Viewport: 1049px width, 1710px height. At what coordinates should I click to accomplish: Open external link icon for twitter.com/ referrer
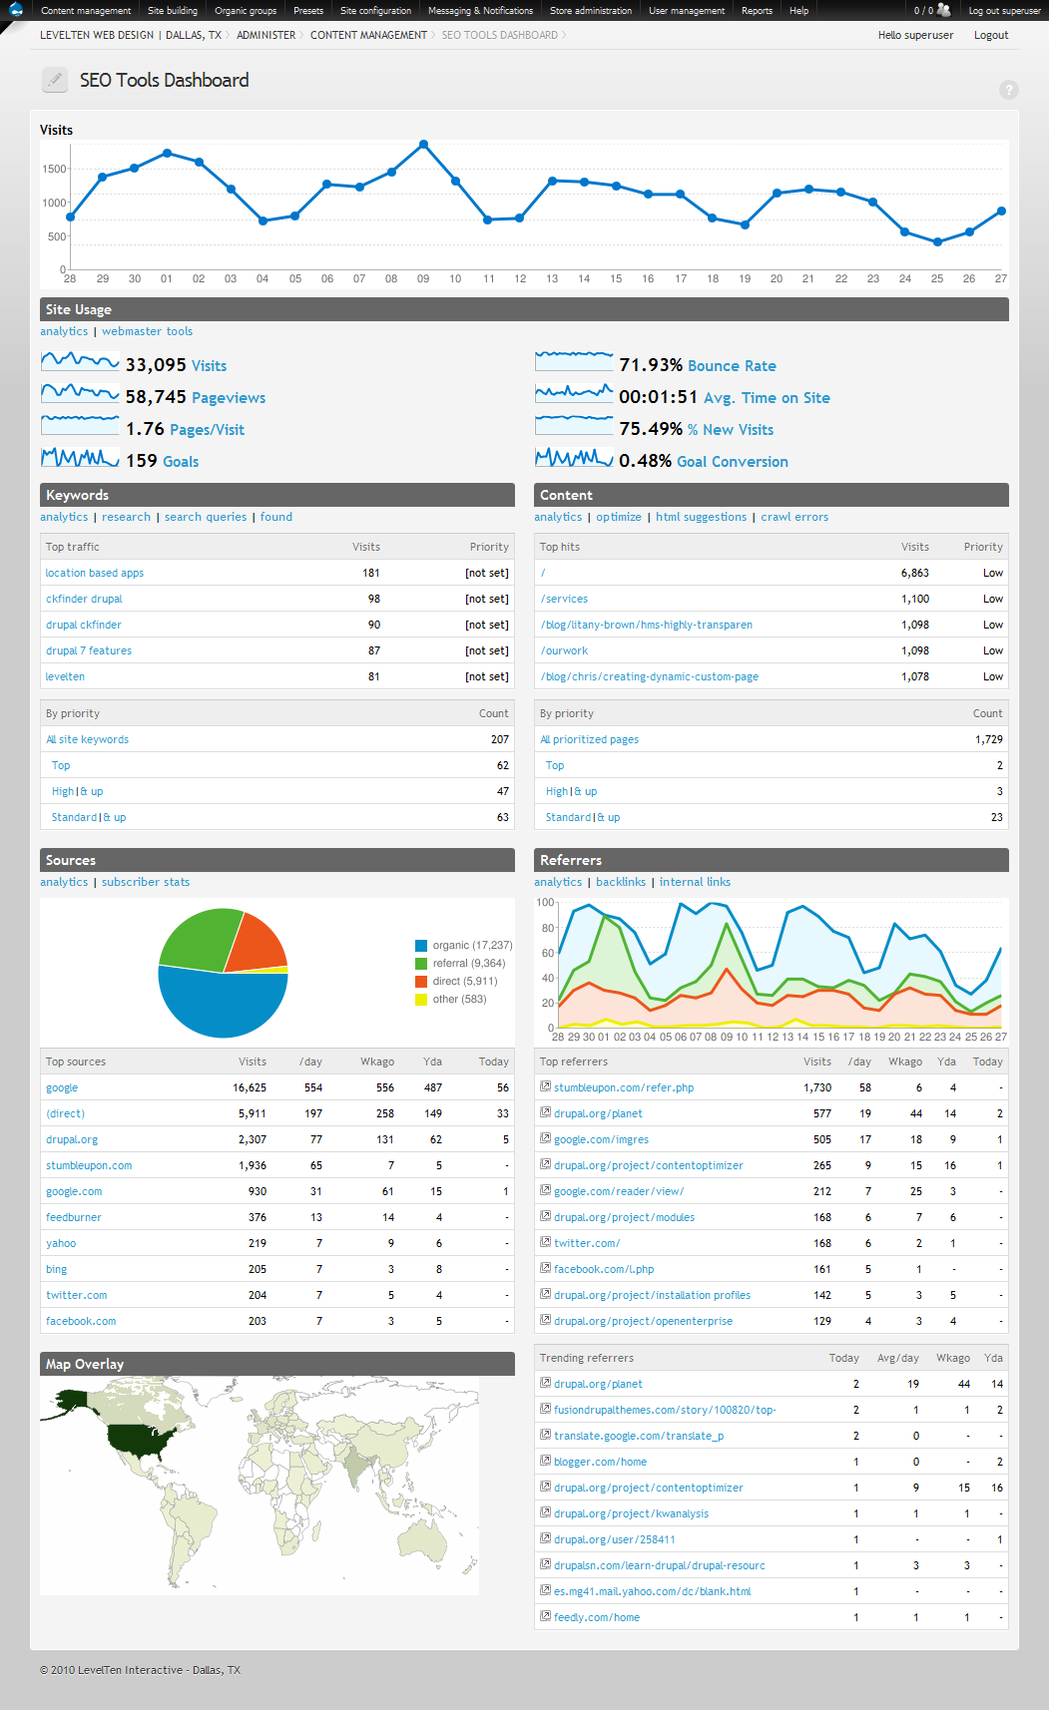(x=545, y=1242)
